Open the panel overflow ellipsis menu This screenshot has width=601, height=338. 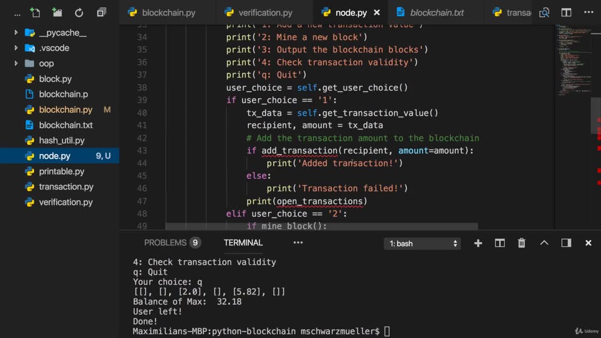point(298,243)
